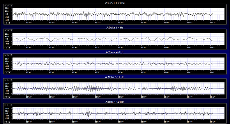Screen dimensions: 230x124
Task: Click the minus button on Delta 1-4 Hz panel
Action: 9,30
